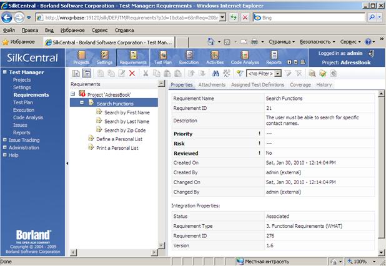Screen dimensions: 386x266
Task: Click the red X delete requirement icon
Action: point(132,73)
